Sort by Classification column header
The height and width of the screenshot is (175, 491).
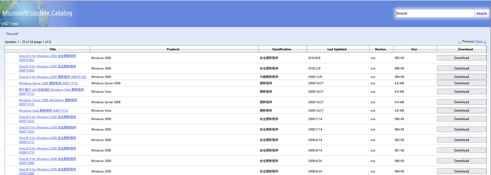[x=281, y=49]
